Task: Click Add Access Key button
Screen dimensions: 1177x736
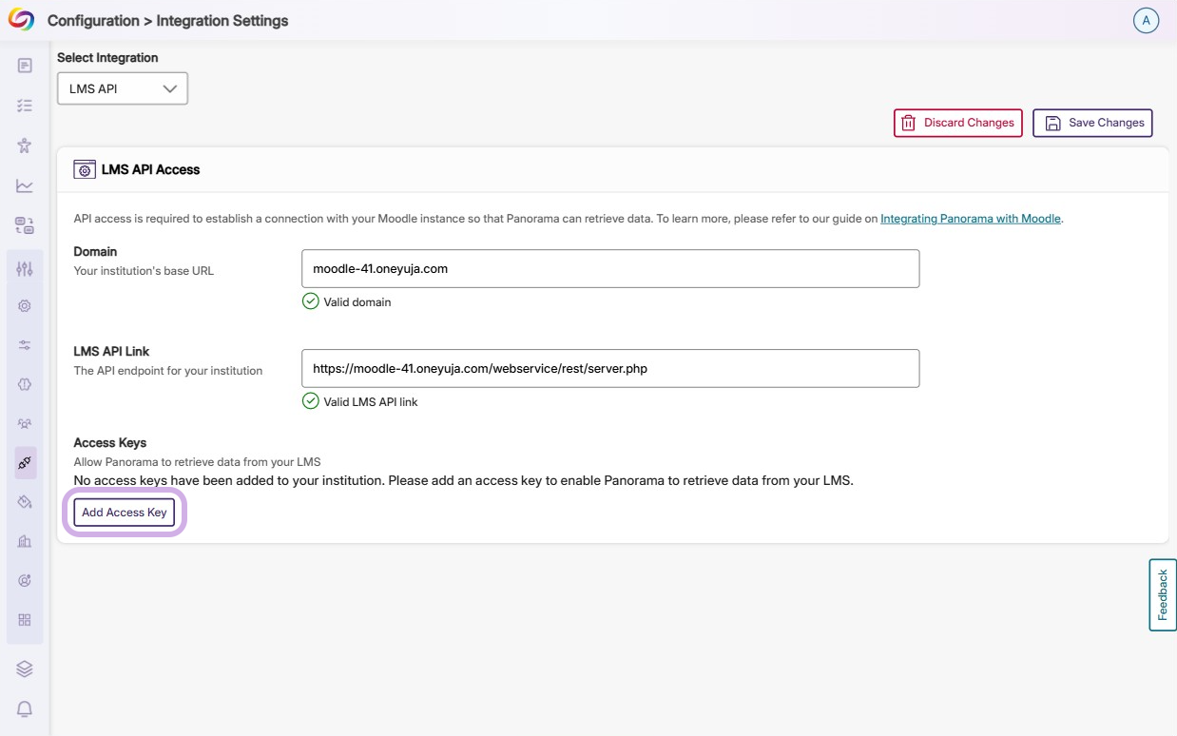Action: tap(125, 512)
